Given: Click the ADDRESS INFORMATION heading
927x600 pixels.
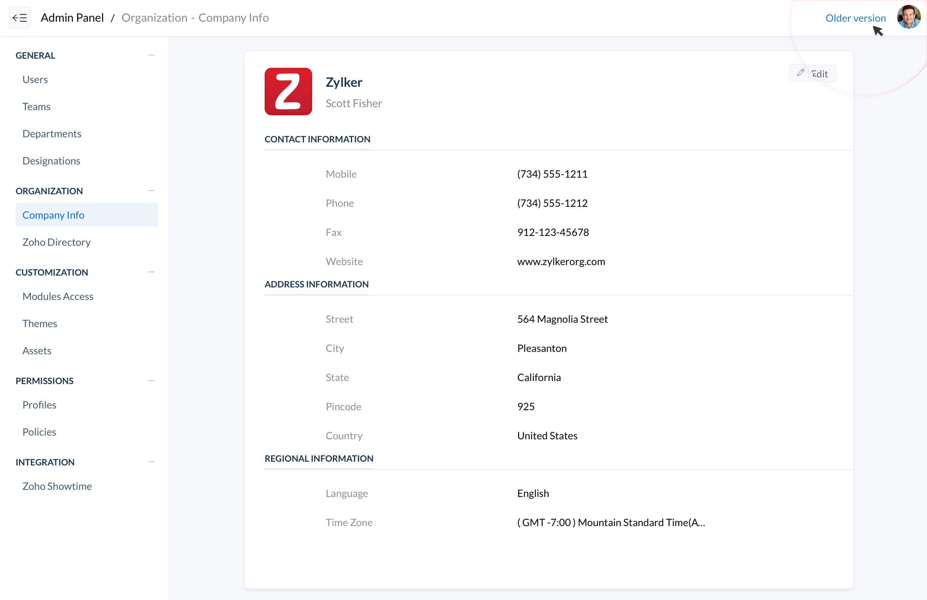Looking at the screenshot, I should click(316, 284).
